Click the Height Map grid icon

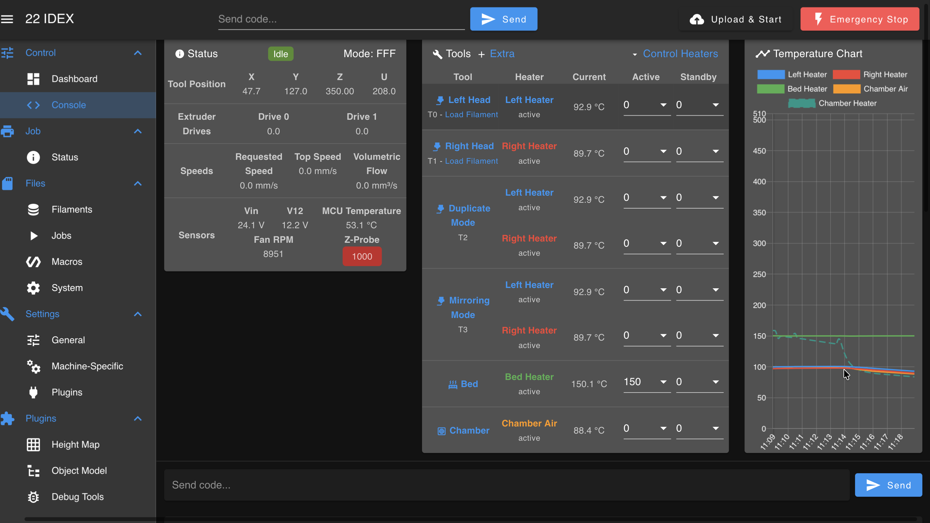click(x=33, y=445)
